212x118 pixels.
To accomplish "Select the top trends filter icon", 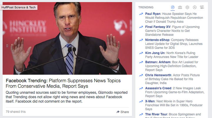I will (173, 7).
